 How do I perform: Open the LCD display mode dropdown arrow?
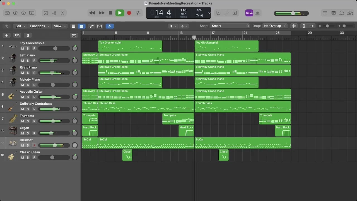coord(209,13)
